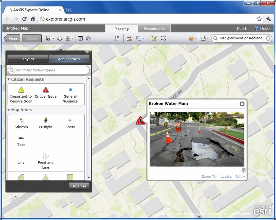Click the red warning marker on map

[140, 121]
